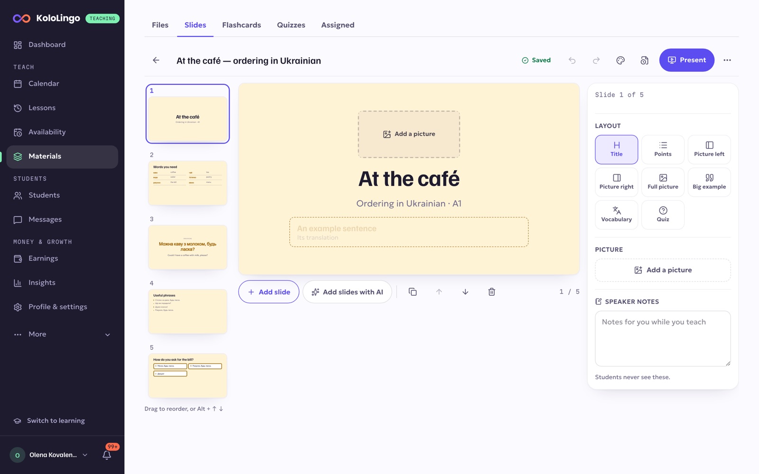Select the Points layout

663,149
